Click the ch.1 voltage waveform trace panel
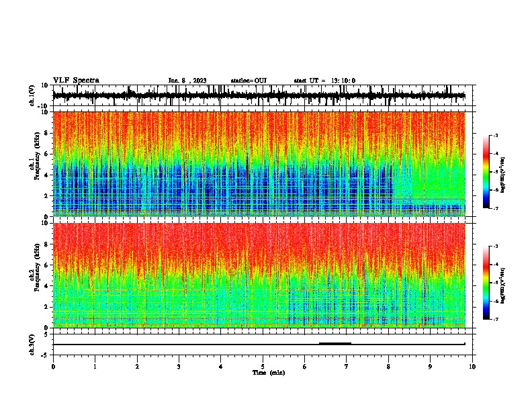This screenshot has height=411, width=532. (x=263, y=95)
